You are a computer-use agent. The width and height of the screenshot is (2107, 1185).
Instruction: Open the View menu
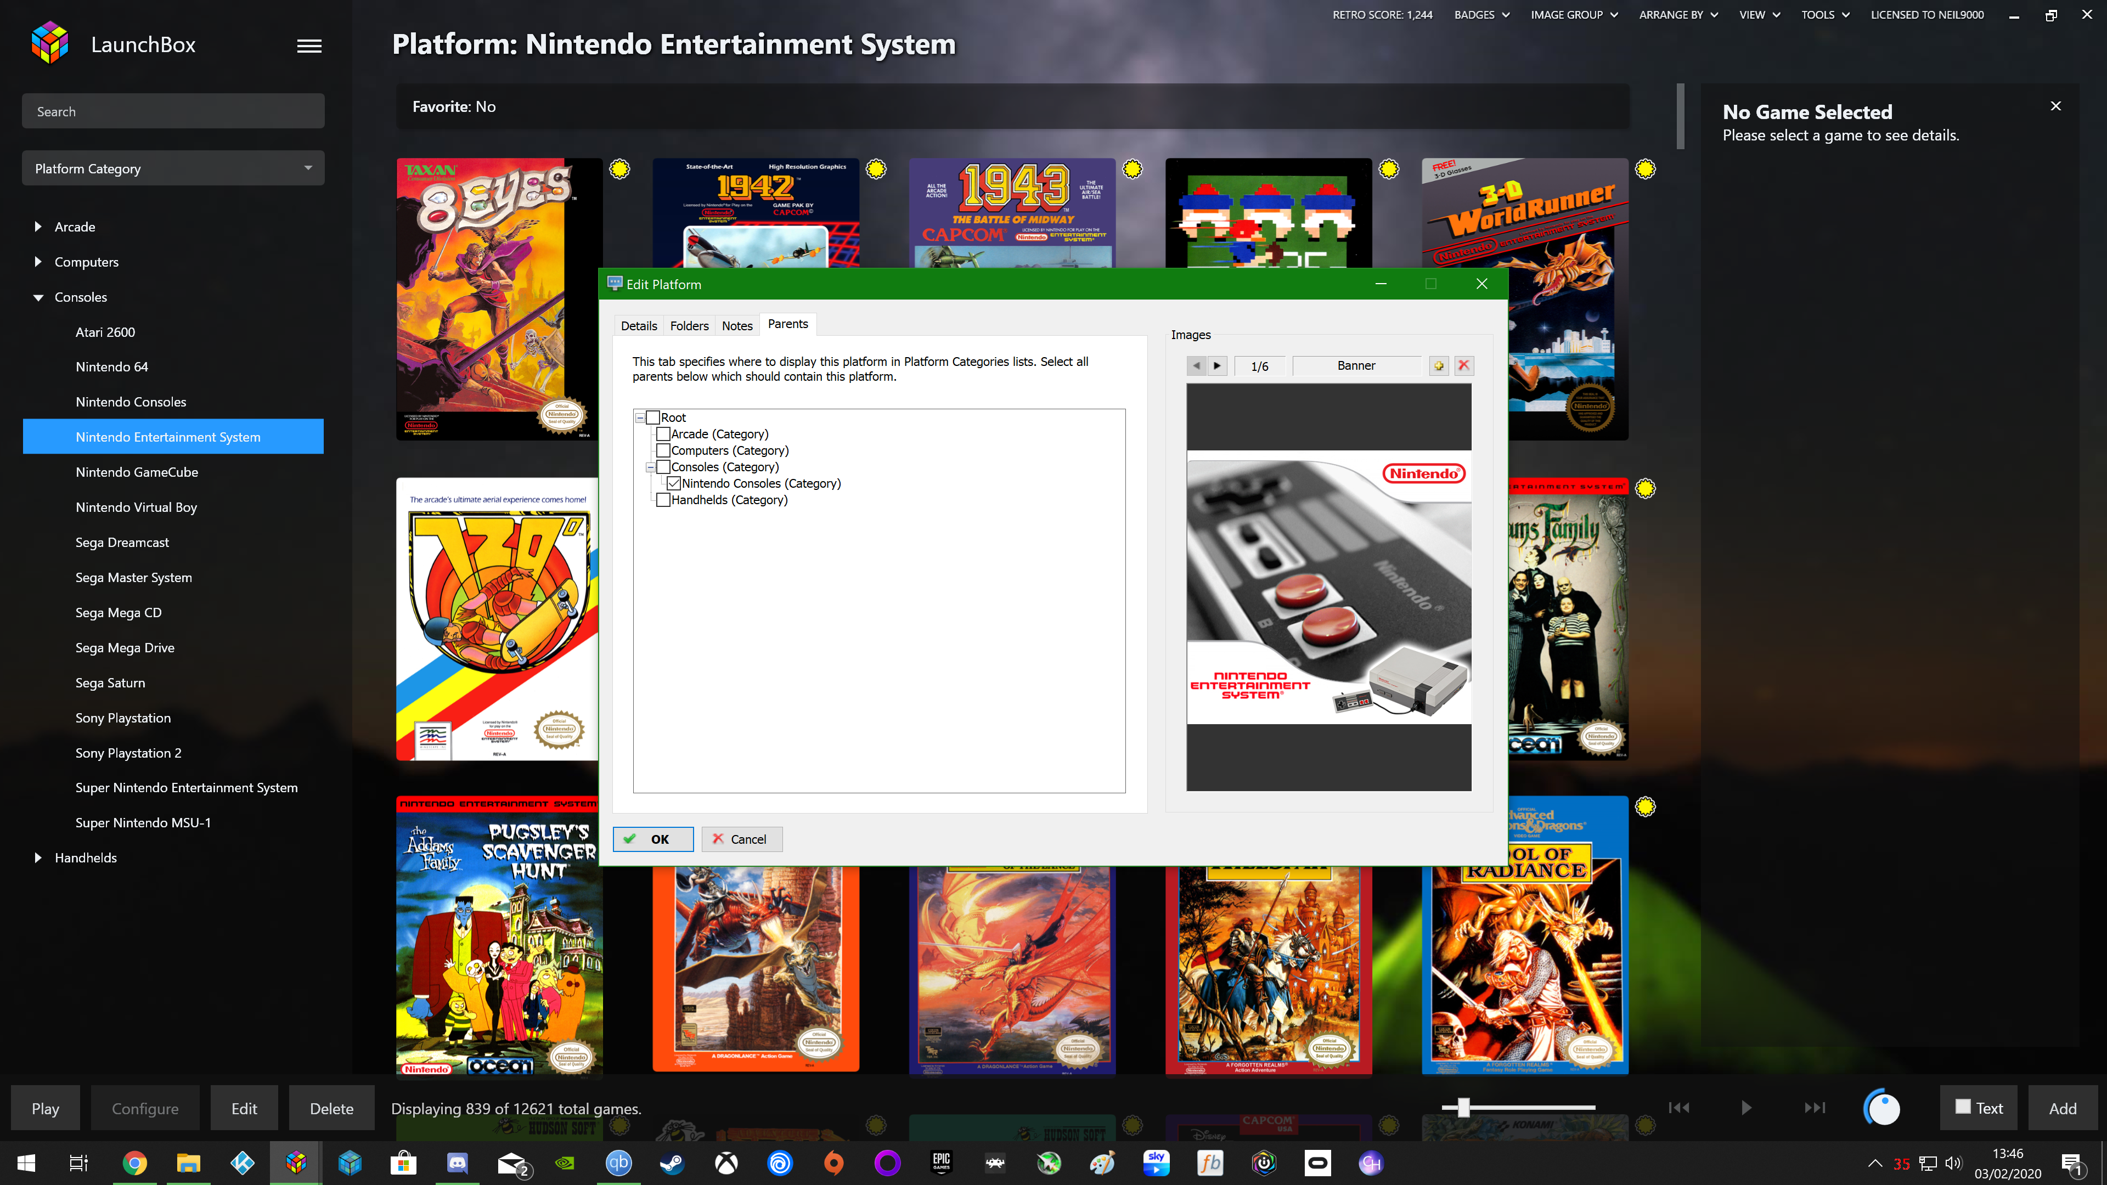tap(1759, 15)
